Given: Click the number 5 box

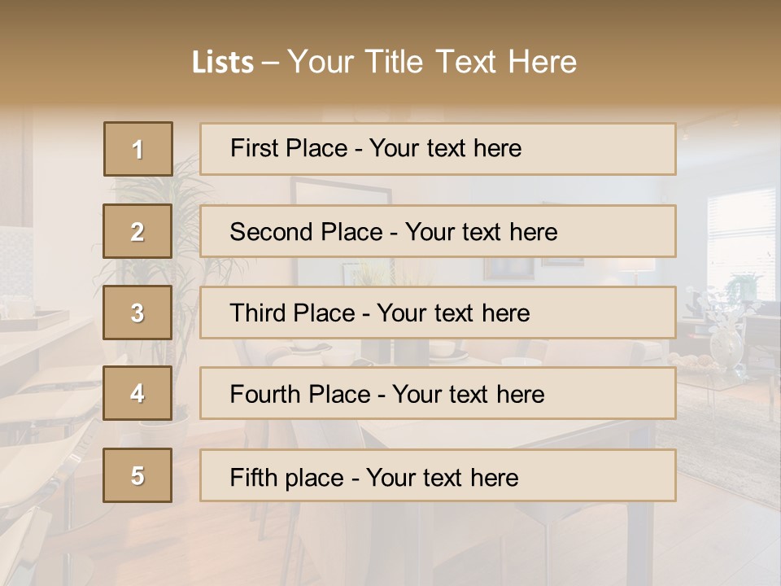Looking at the screenshot, I should coord(137,475).
